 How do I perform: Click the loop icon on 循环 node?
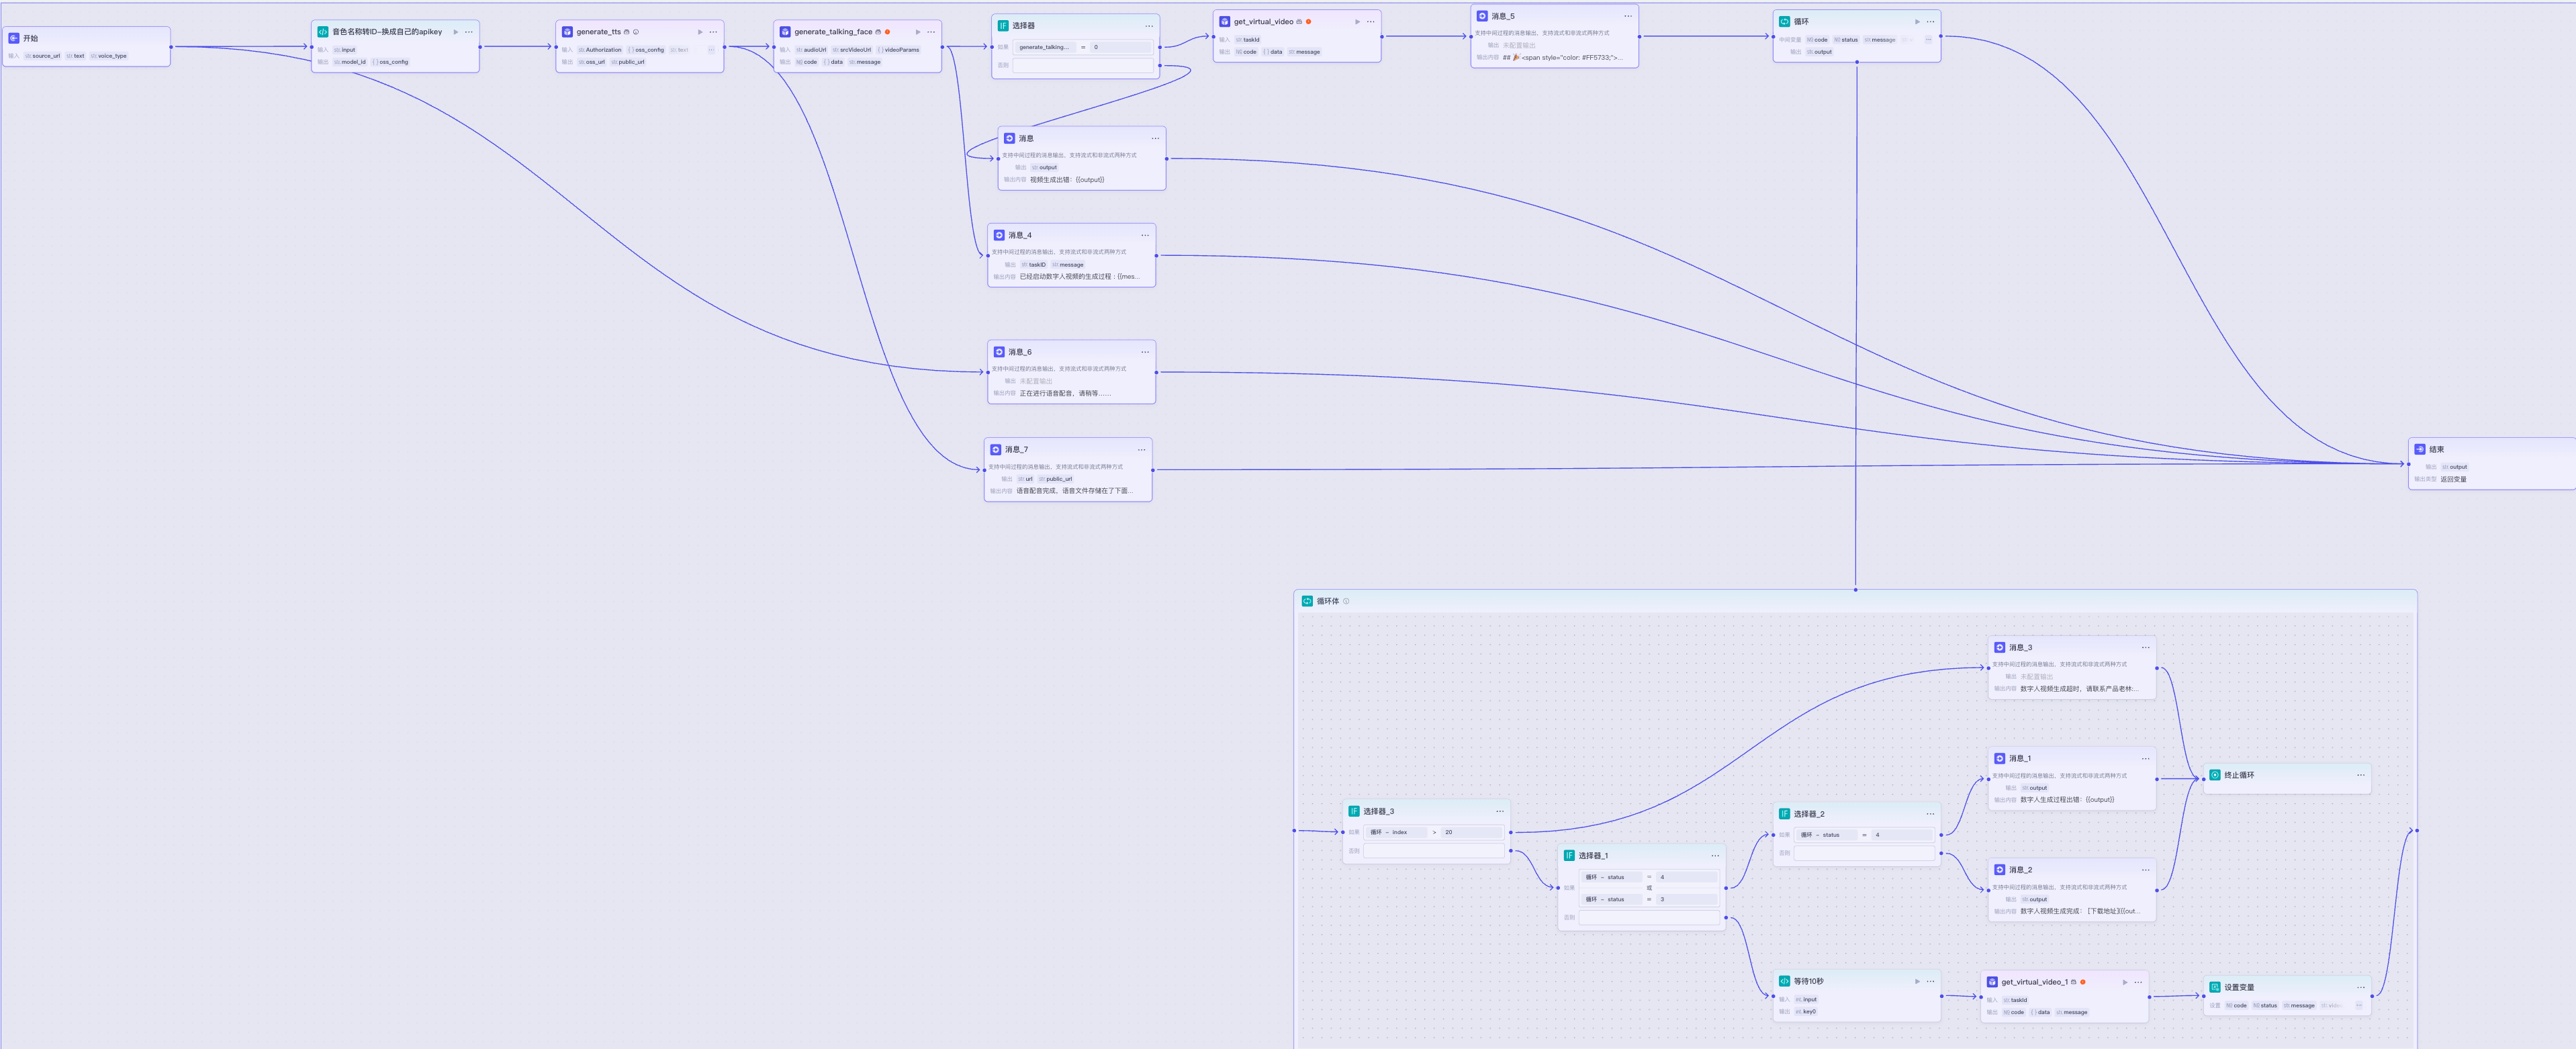[x=1784, y=21]
